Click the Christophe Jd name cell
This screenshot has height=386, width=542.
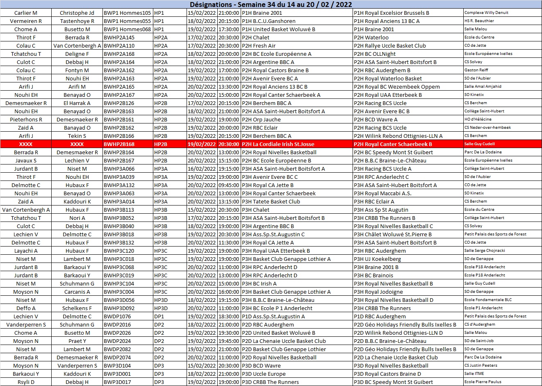77,13
